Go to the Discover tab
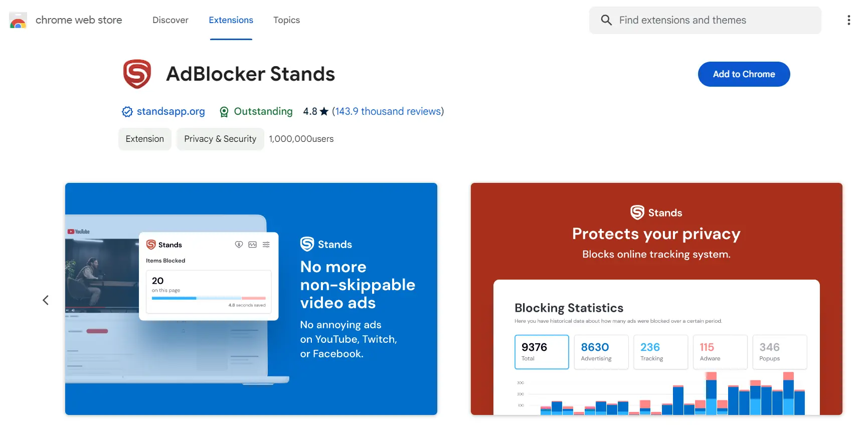Screen dimensions: 860x434 click(x=170, y=20)
